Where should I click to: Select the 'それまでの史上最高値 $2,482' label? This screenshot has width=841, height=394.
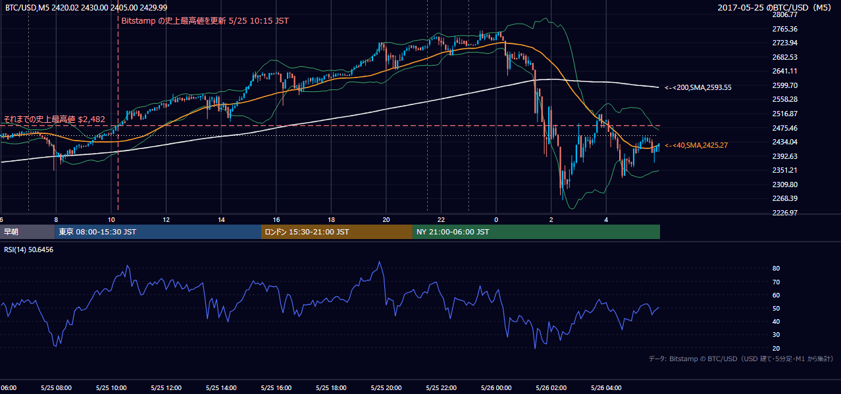pyautogui.click(x=53, y=120)
